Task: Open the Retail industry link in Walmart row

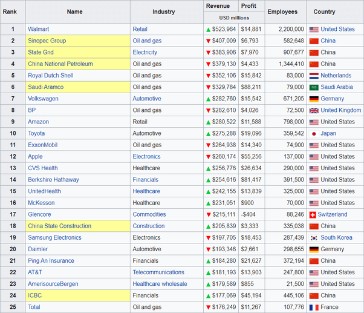Action: point(140,29)
